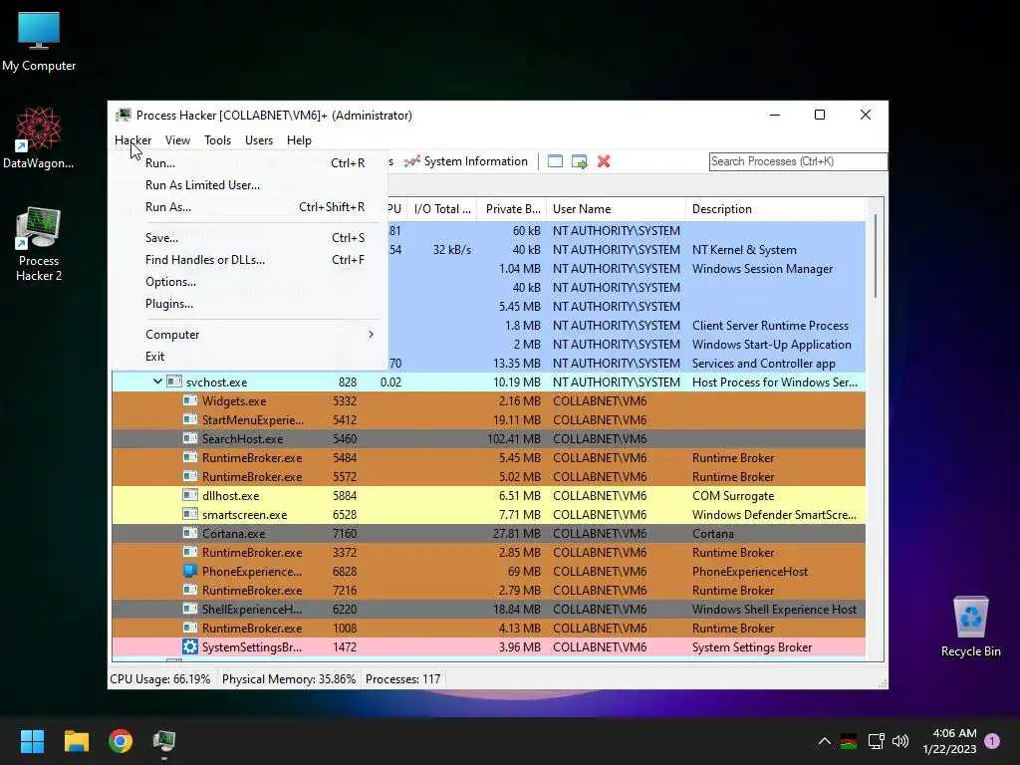Click the svchost.exe process icon
Screen dimensions: 1020x765
(x=173, y=382)
